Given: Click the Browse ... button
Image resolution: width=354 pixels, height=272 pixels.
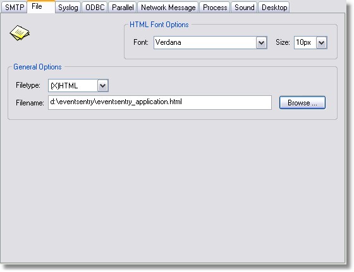Looking at the screenshot, I should [302, 103].
